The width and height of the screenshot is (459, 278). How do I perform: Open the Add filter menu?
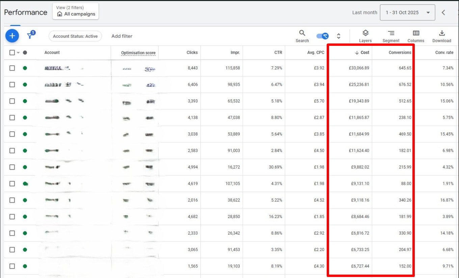122,36
